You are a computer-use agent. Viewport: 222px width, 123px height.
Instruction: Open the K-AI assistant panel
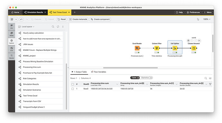[12, 49]
